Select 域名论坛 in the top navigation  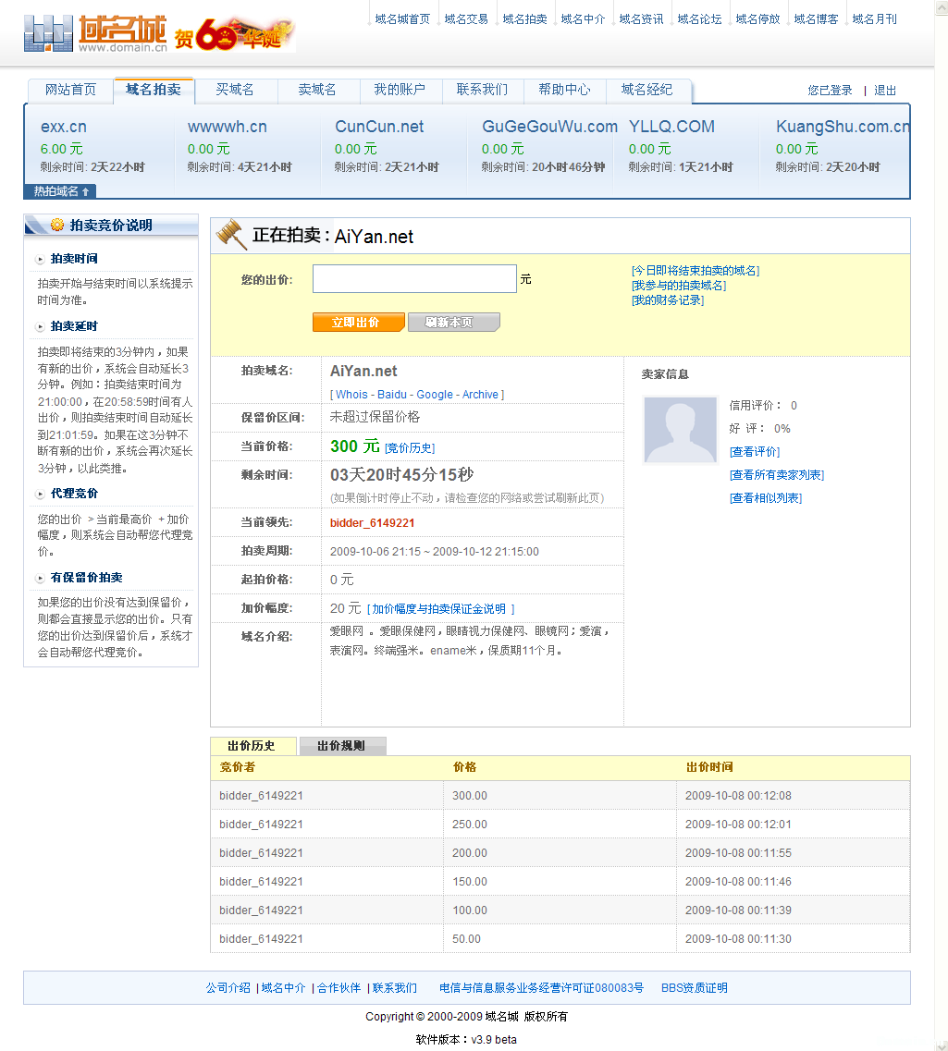click(x=699, y=17)
